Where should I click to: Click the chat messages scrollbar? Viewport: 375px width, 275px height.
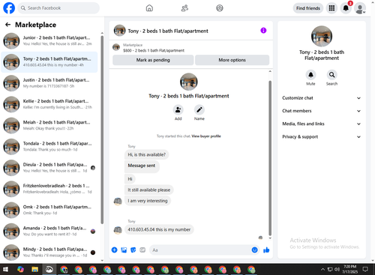coord(270,158)
